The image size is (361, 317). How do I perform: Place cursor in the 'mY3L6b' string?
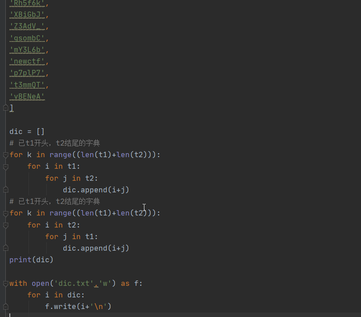(27, 50)
